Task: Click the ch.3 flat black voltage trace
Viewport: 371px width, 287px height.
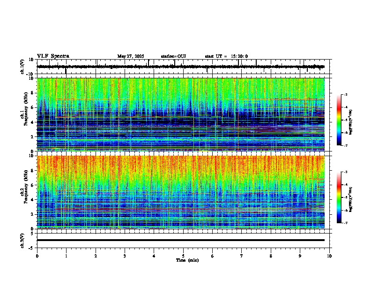Action: 181,240
